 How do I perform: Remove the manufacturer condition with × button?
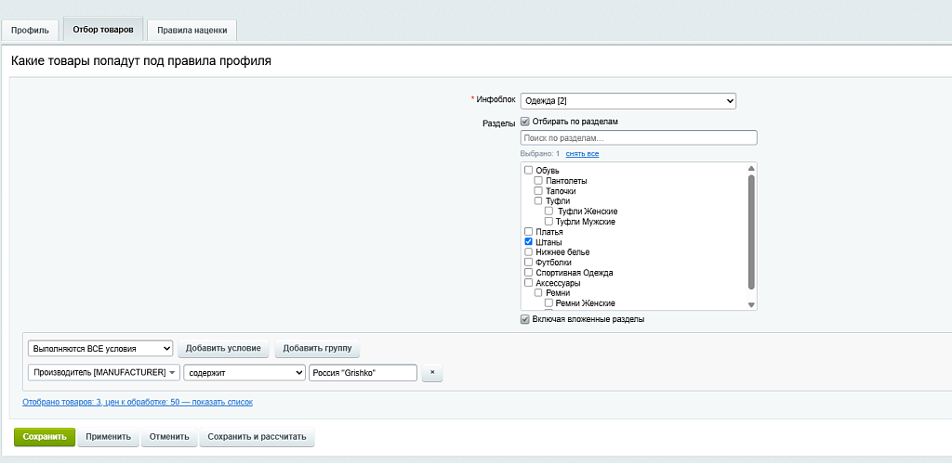click(432, 373)
